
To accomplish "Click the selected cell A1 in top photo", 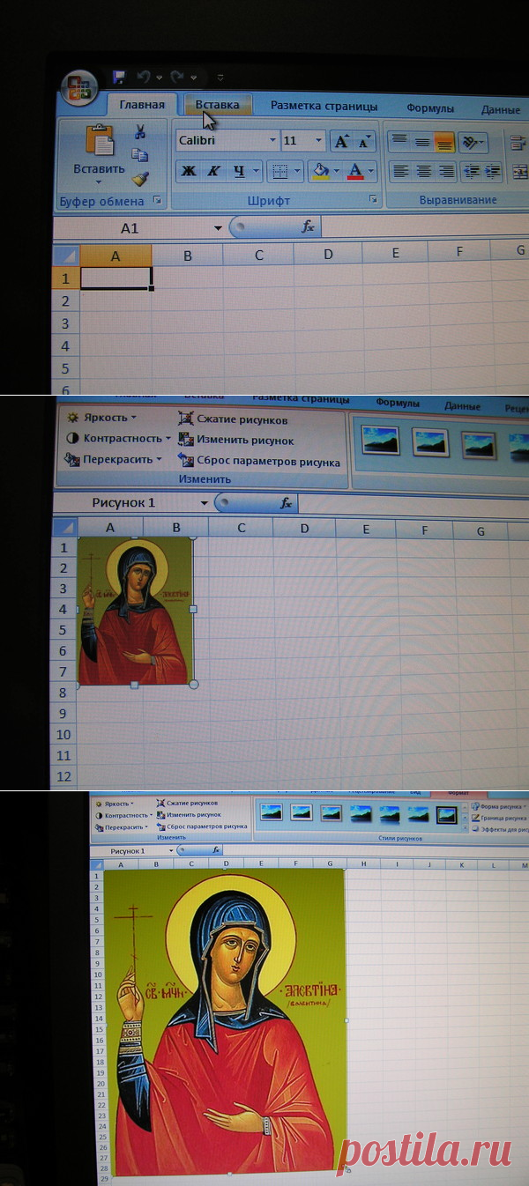I will [115, 278].
